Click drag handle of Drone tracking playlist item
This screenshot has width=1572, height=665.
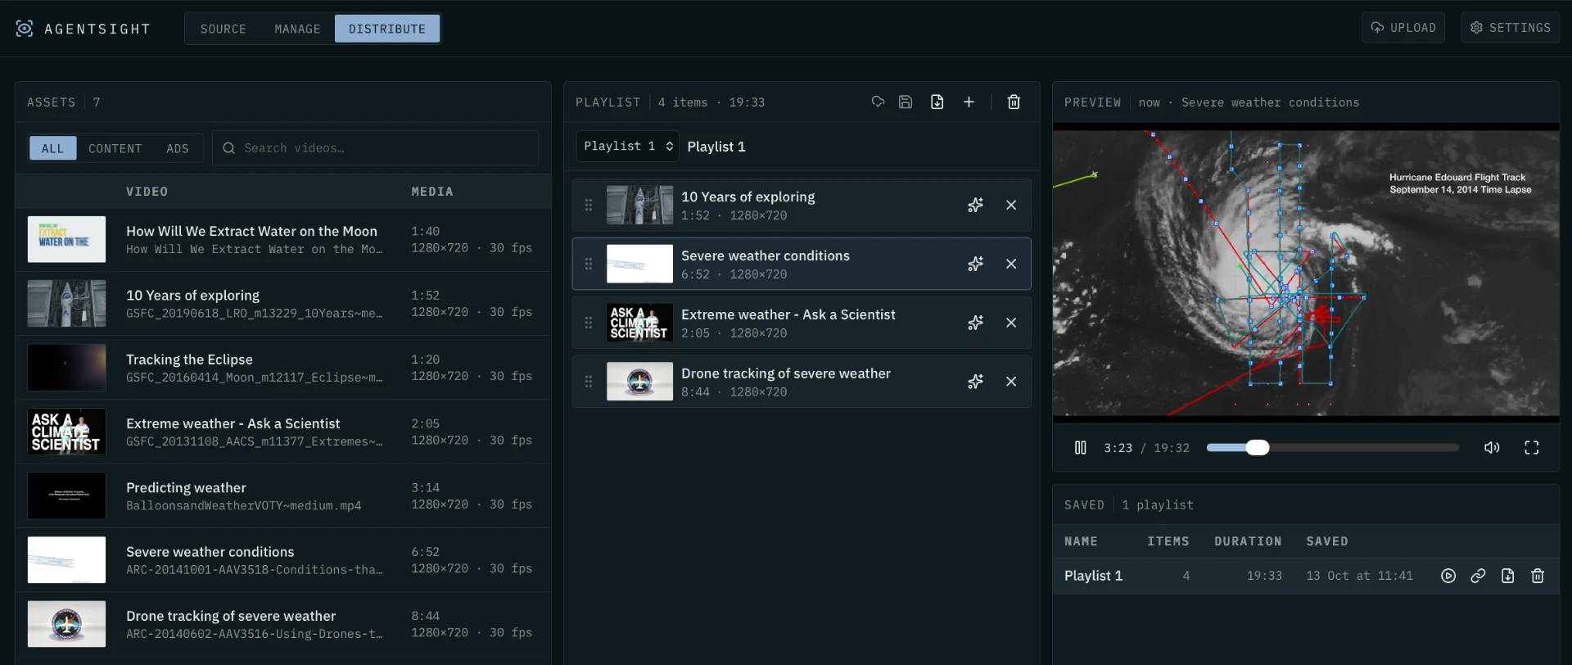click(x=589, y=382)
